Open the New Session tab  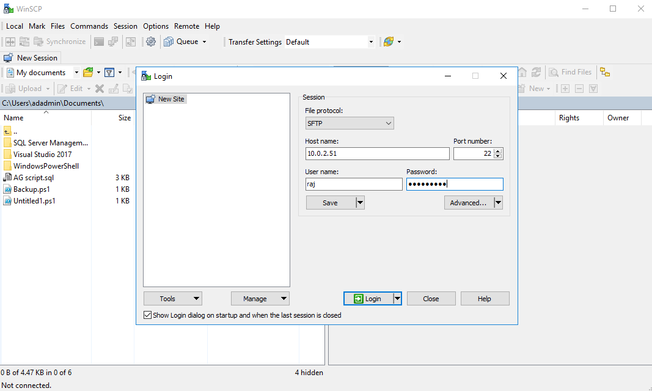pyautogui.click(x=31, y=58)
